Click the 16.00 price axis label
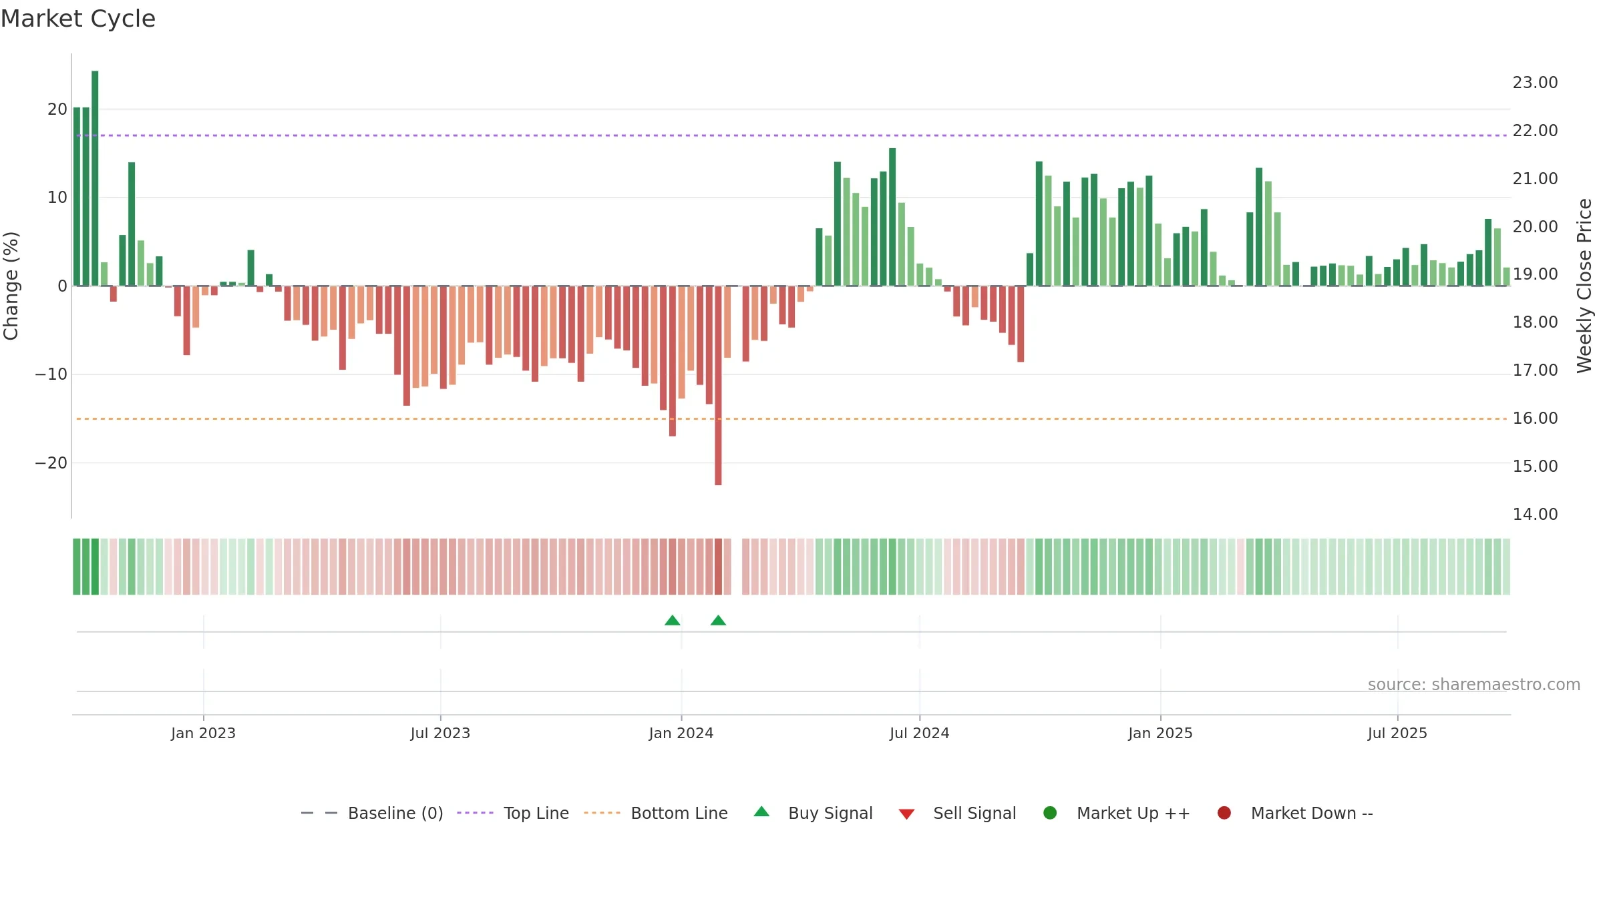Image resolution: width=1603 pixels, height=901 pixels. 1535,418
